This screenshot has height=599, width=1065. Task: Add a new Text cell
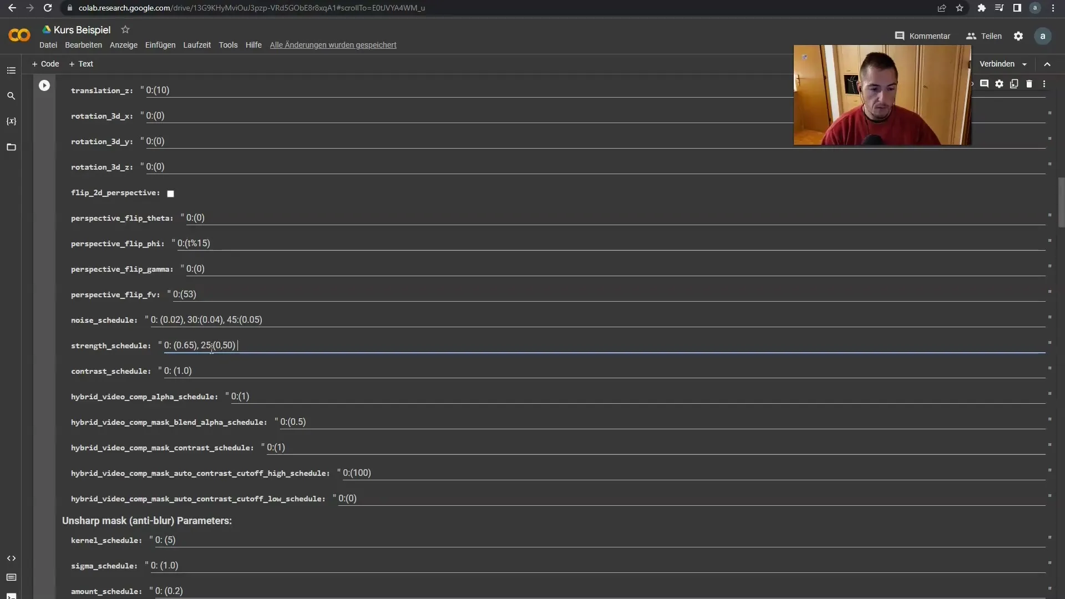81,64
